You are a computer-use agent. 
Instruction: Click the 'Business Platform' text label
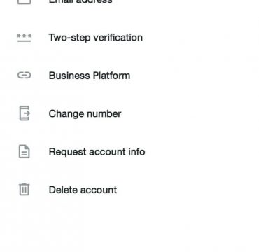90,76
